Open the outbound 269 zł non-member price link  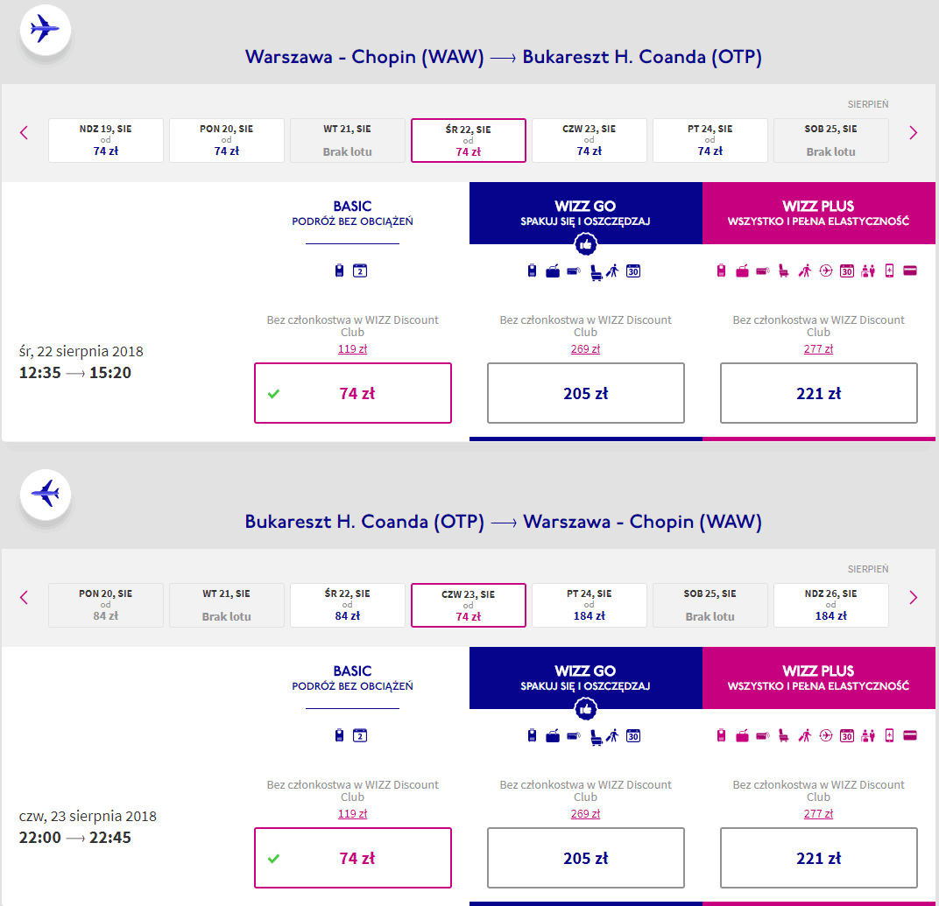pyautogui.click(x=586, y=349)
